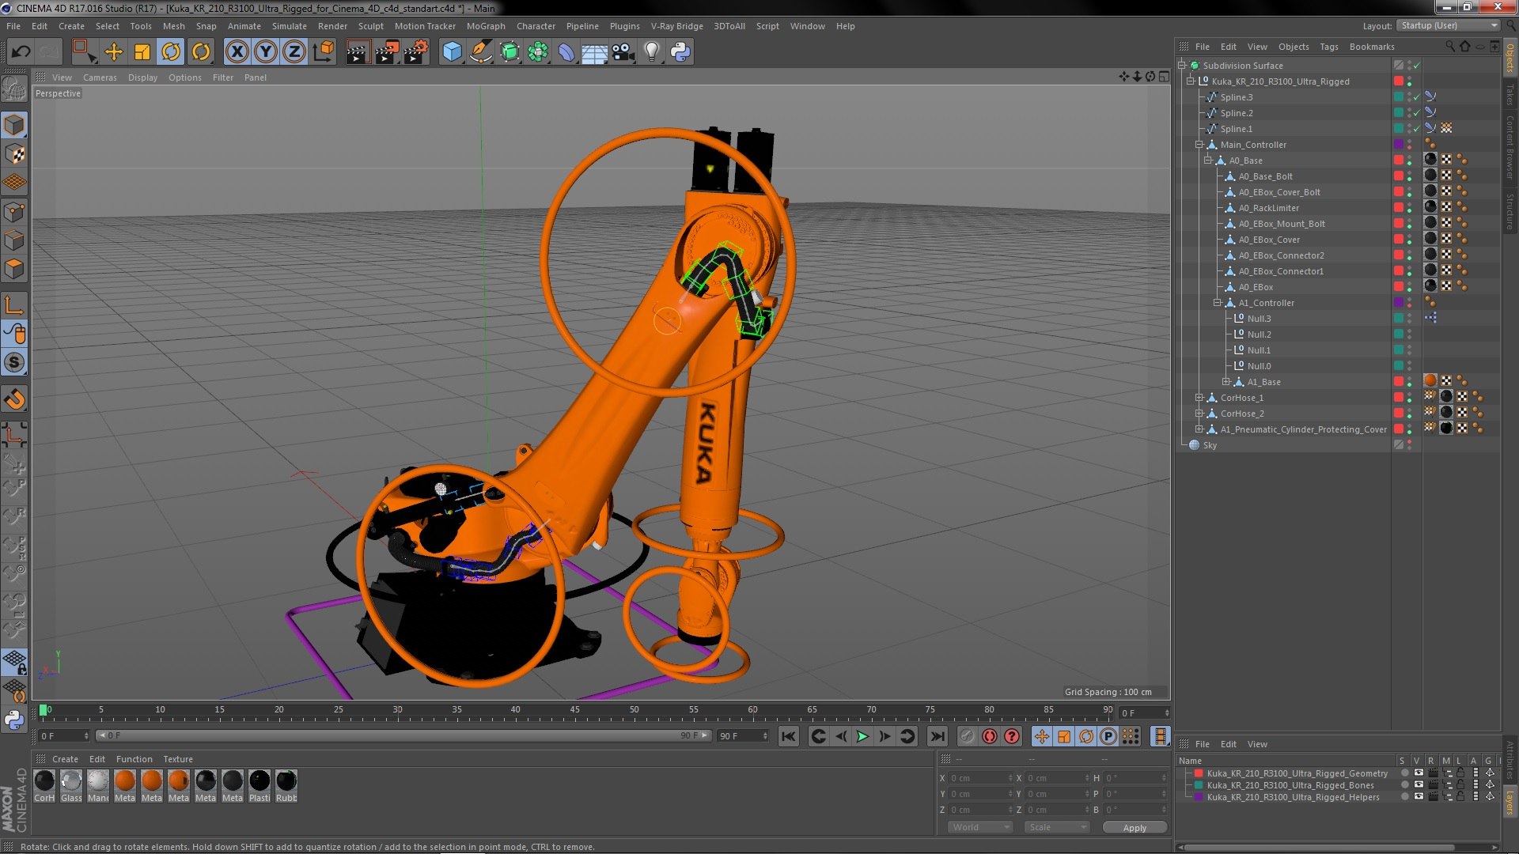Select Spline.3 in object list
Image resolution: width=1519 pixels, height=854 pixels.
point(1236,97)
